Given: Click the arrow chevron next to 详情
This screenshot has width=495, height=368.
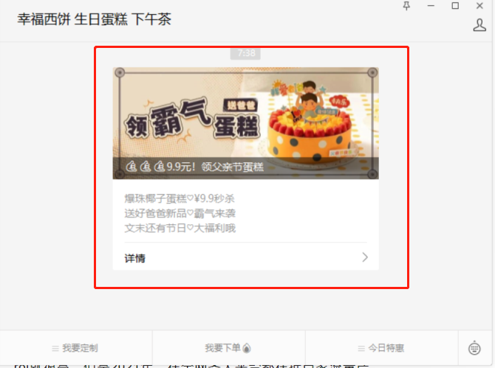Looking at the screenshot, I should [x=365, y=257].
